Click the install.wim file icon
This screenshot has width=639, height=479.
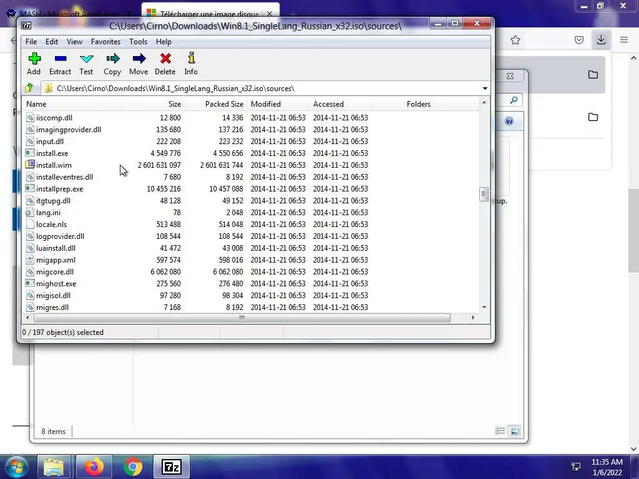coord(30,165)
